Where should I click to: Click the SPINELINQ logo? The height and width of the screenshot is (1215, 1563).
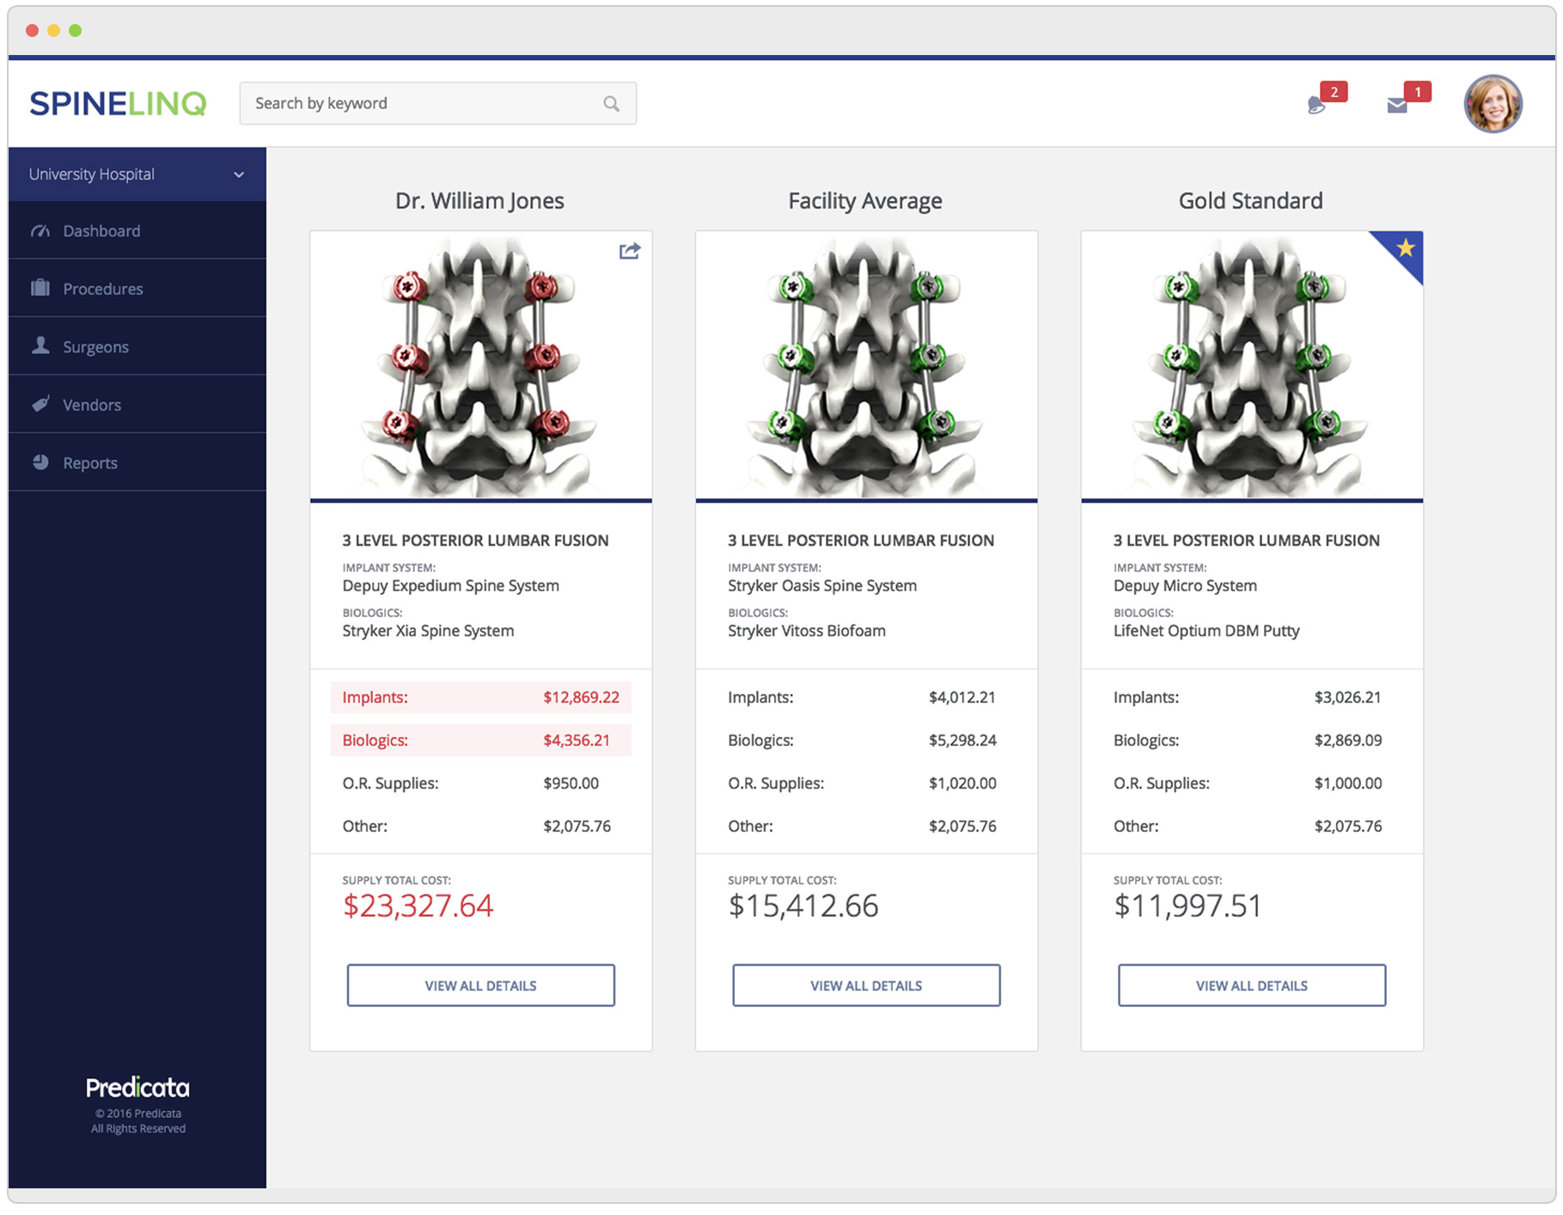click(118, 103)
